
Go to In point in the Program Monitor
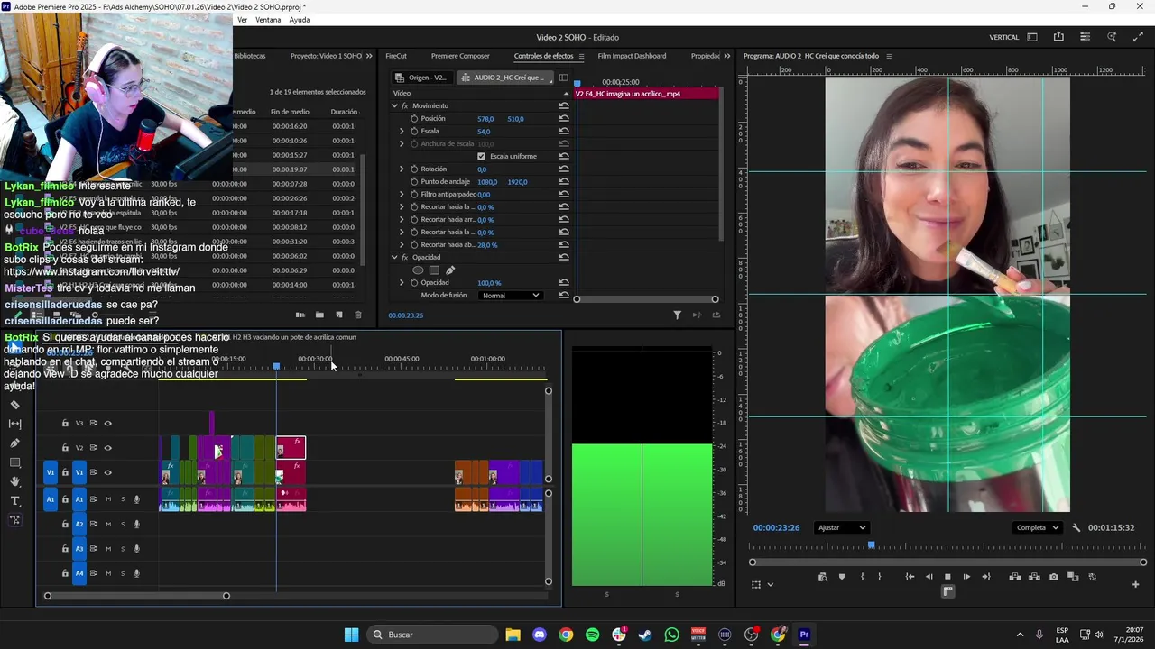pos(910,577)
